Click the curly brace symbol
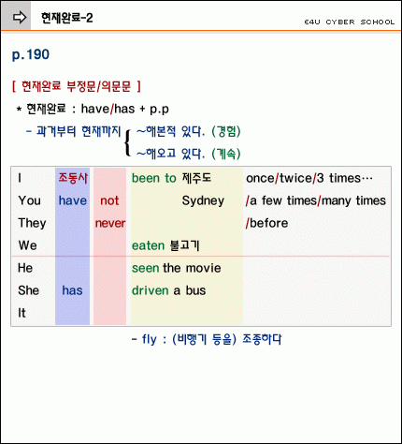Image resolution: width=402 pixels, height=444 pixels. 127,142
